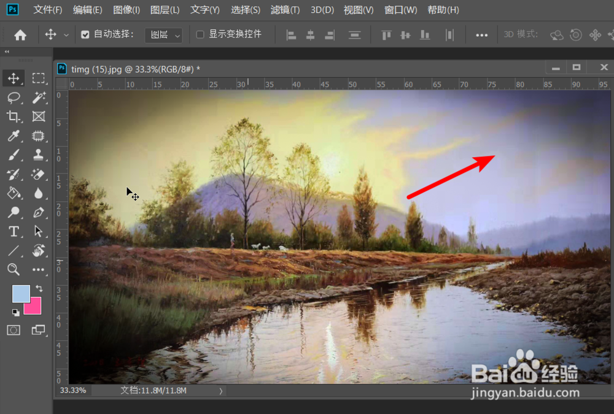Select the Horizontal Type tool

tap(14, 232)
